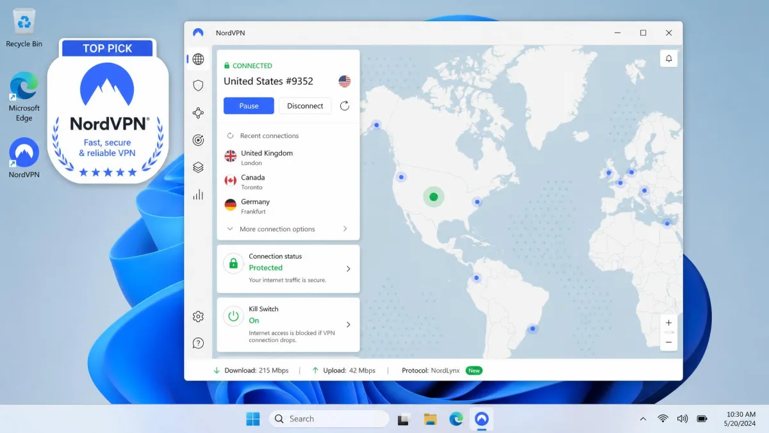Click the reconnect refresh icon
The width and height of the screenshot is (769, 433).
(345, 106)
